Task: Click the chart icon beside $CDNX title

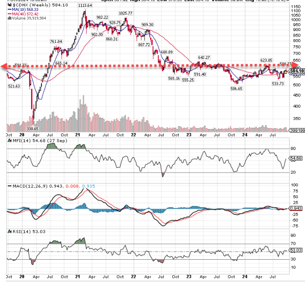Action: (10, 5)
